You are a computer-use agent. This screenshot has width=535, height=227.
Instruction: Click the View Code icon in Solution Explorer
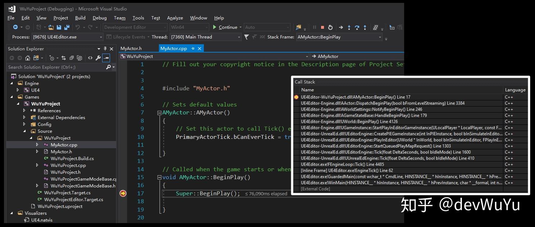point(90,58)
